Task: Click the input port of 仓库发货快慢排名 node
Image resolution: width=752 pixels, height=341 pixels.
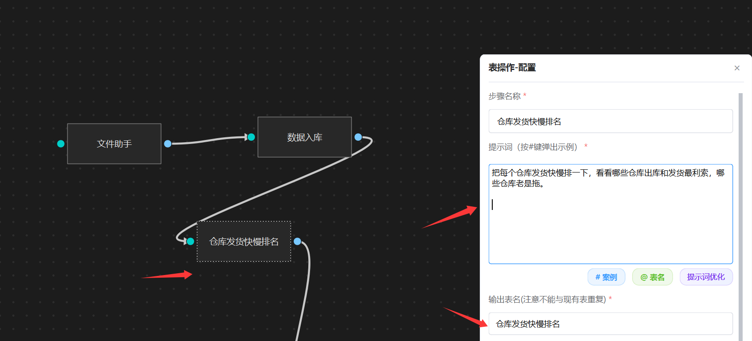Action: [x=191, y=241]
